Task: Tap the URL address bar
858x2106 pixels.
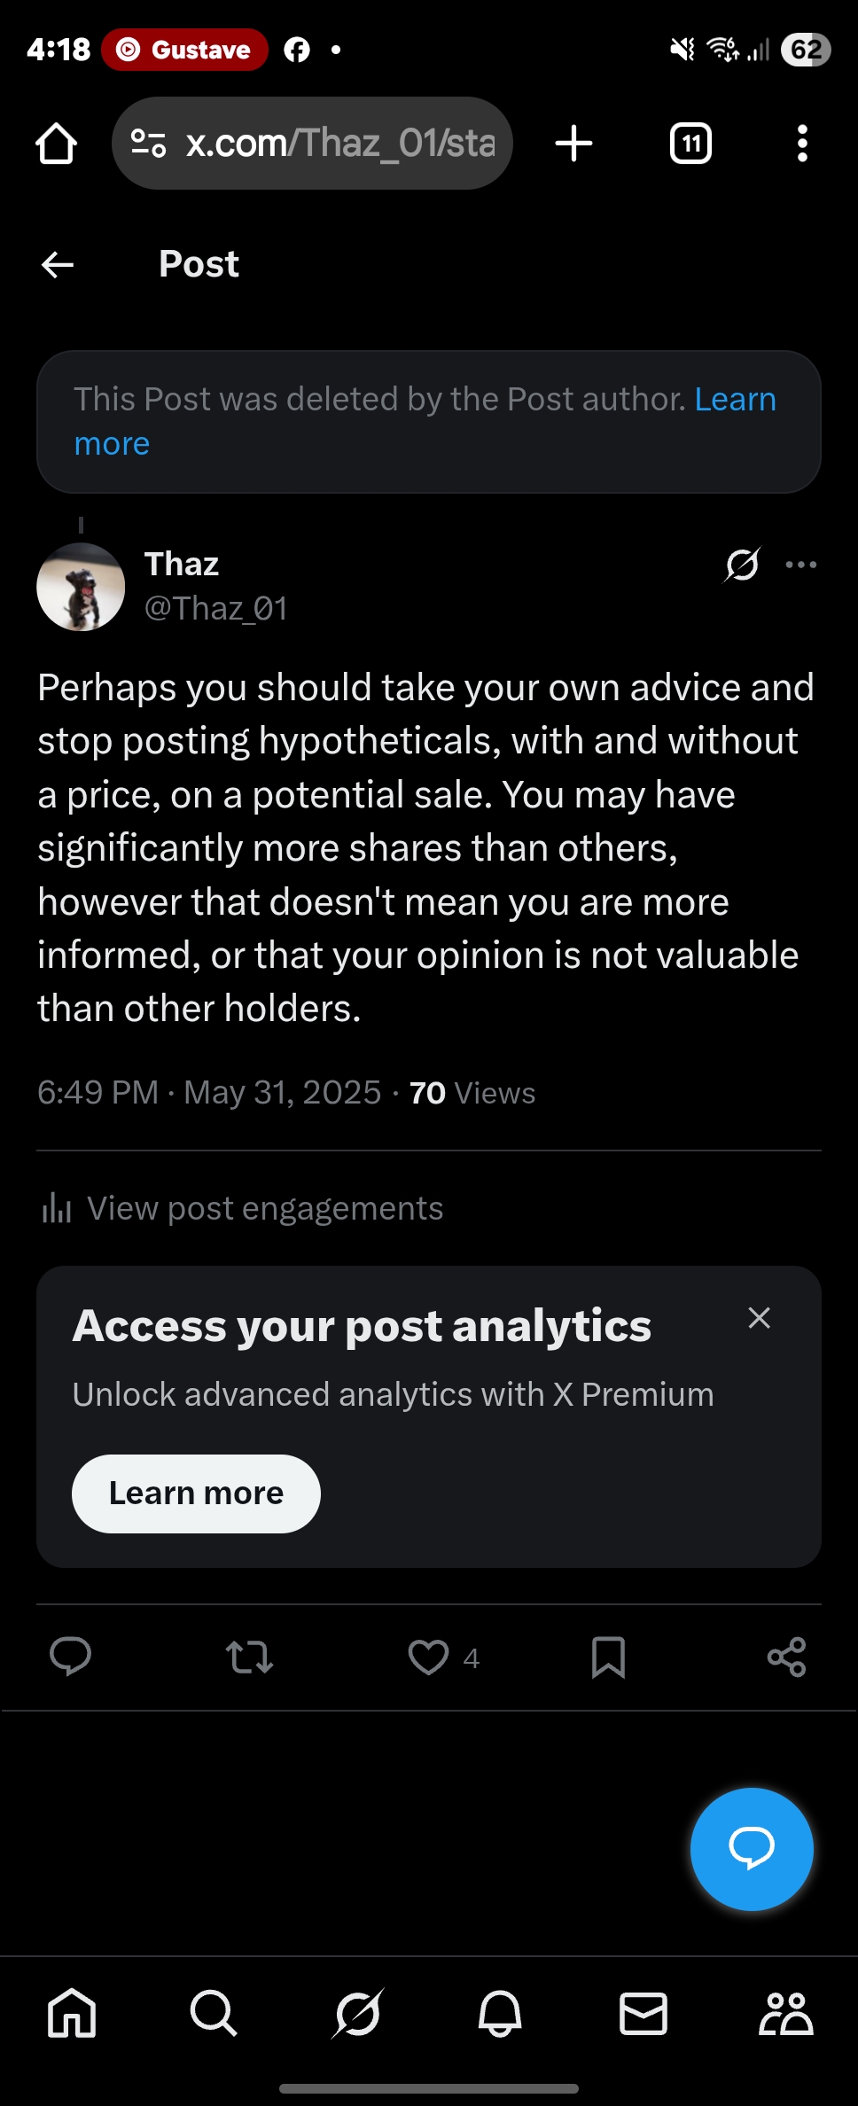Action: point(312,144)
